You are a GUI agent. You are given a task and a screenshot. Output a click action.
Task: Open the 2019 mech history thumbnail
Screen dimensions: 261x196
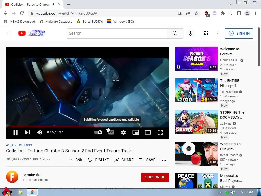tap(197, 90)
